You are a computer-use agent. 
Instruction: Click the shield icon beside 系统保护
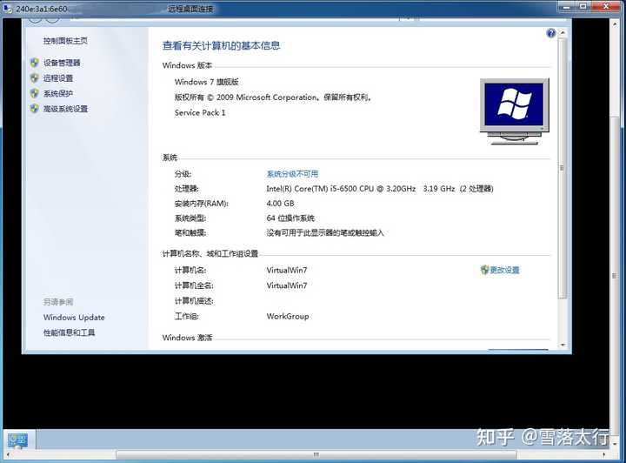34,93
